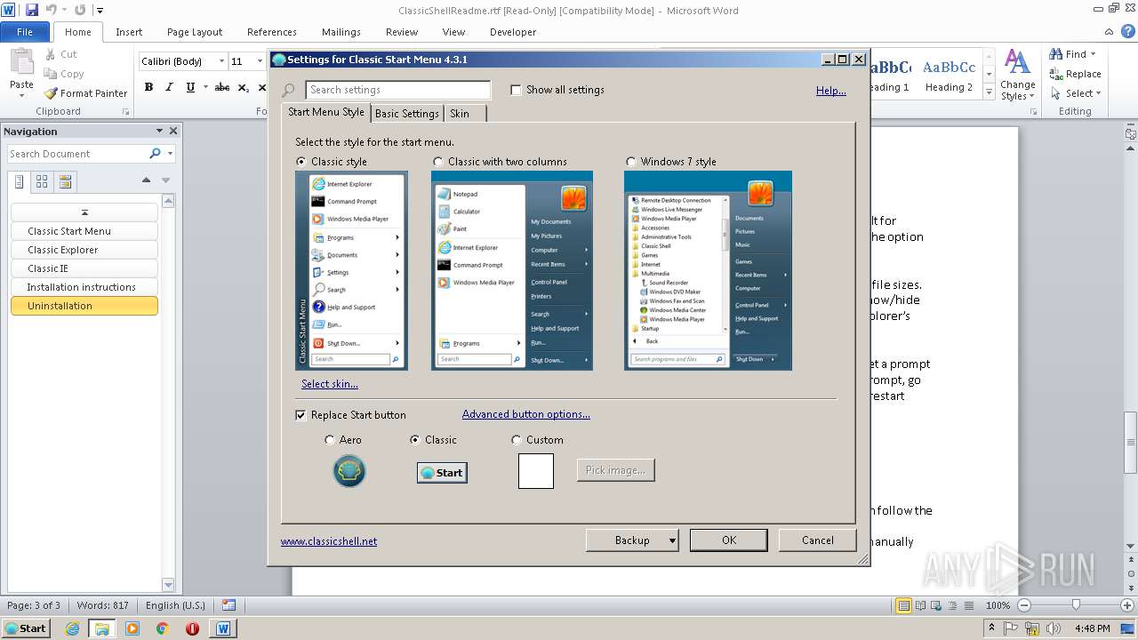Screen dimensions: 1138x640
Task: Open Internet Explorer from the taskbar
Action: (x=72, y=628)
